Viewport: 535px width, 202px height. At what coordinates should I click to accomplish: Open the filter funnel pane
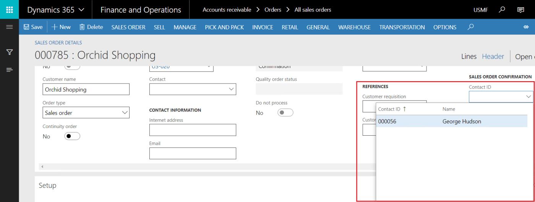pyautogui.click(x=10, y=52)
